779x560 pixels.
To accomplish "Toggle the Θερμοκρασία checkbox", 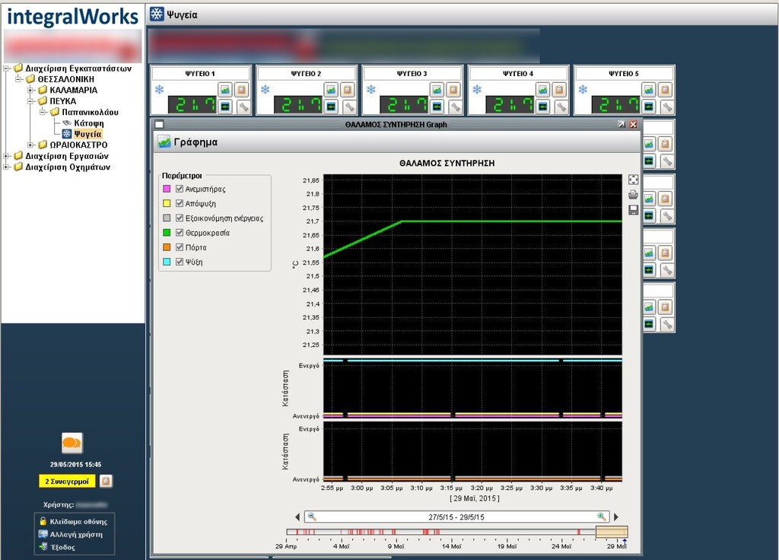I will 180,233.
